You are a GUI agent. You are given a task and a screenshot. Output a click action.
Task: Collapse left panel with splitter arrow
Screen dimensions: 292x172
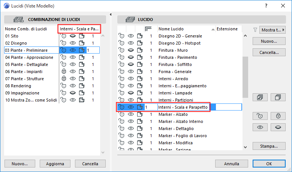[x=111, y=15]
